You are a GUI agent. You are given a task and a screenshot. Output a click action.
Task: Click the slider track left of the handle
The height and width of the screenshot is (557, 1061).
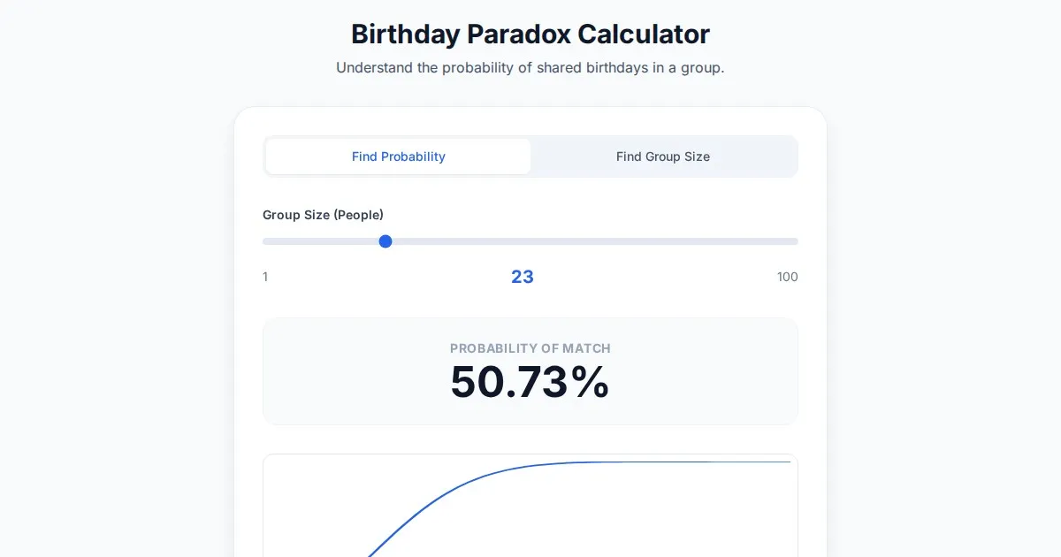pos(318,241)
